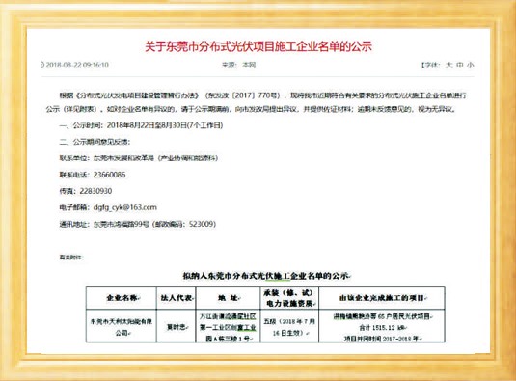Viewport: 516px width, 381px height.
Task: Click the red announcement title about 分布式光伏项目施工企业名单
Action: click(x=258, y=46)
